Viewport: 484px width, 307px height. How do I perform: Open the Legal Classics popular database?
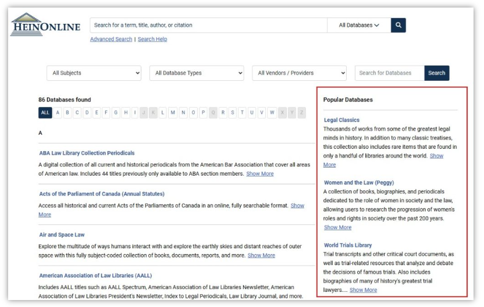[x=341, y=120]
